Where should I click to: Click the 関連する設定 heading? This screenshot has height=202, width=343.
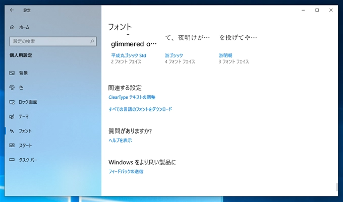coord(125,88)
